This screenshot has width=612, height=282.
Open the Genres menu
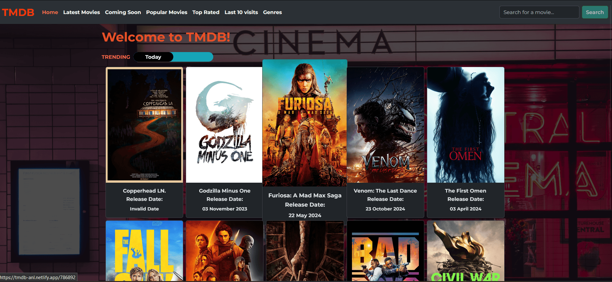[272, 12]
